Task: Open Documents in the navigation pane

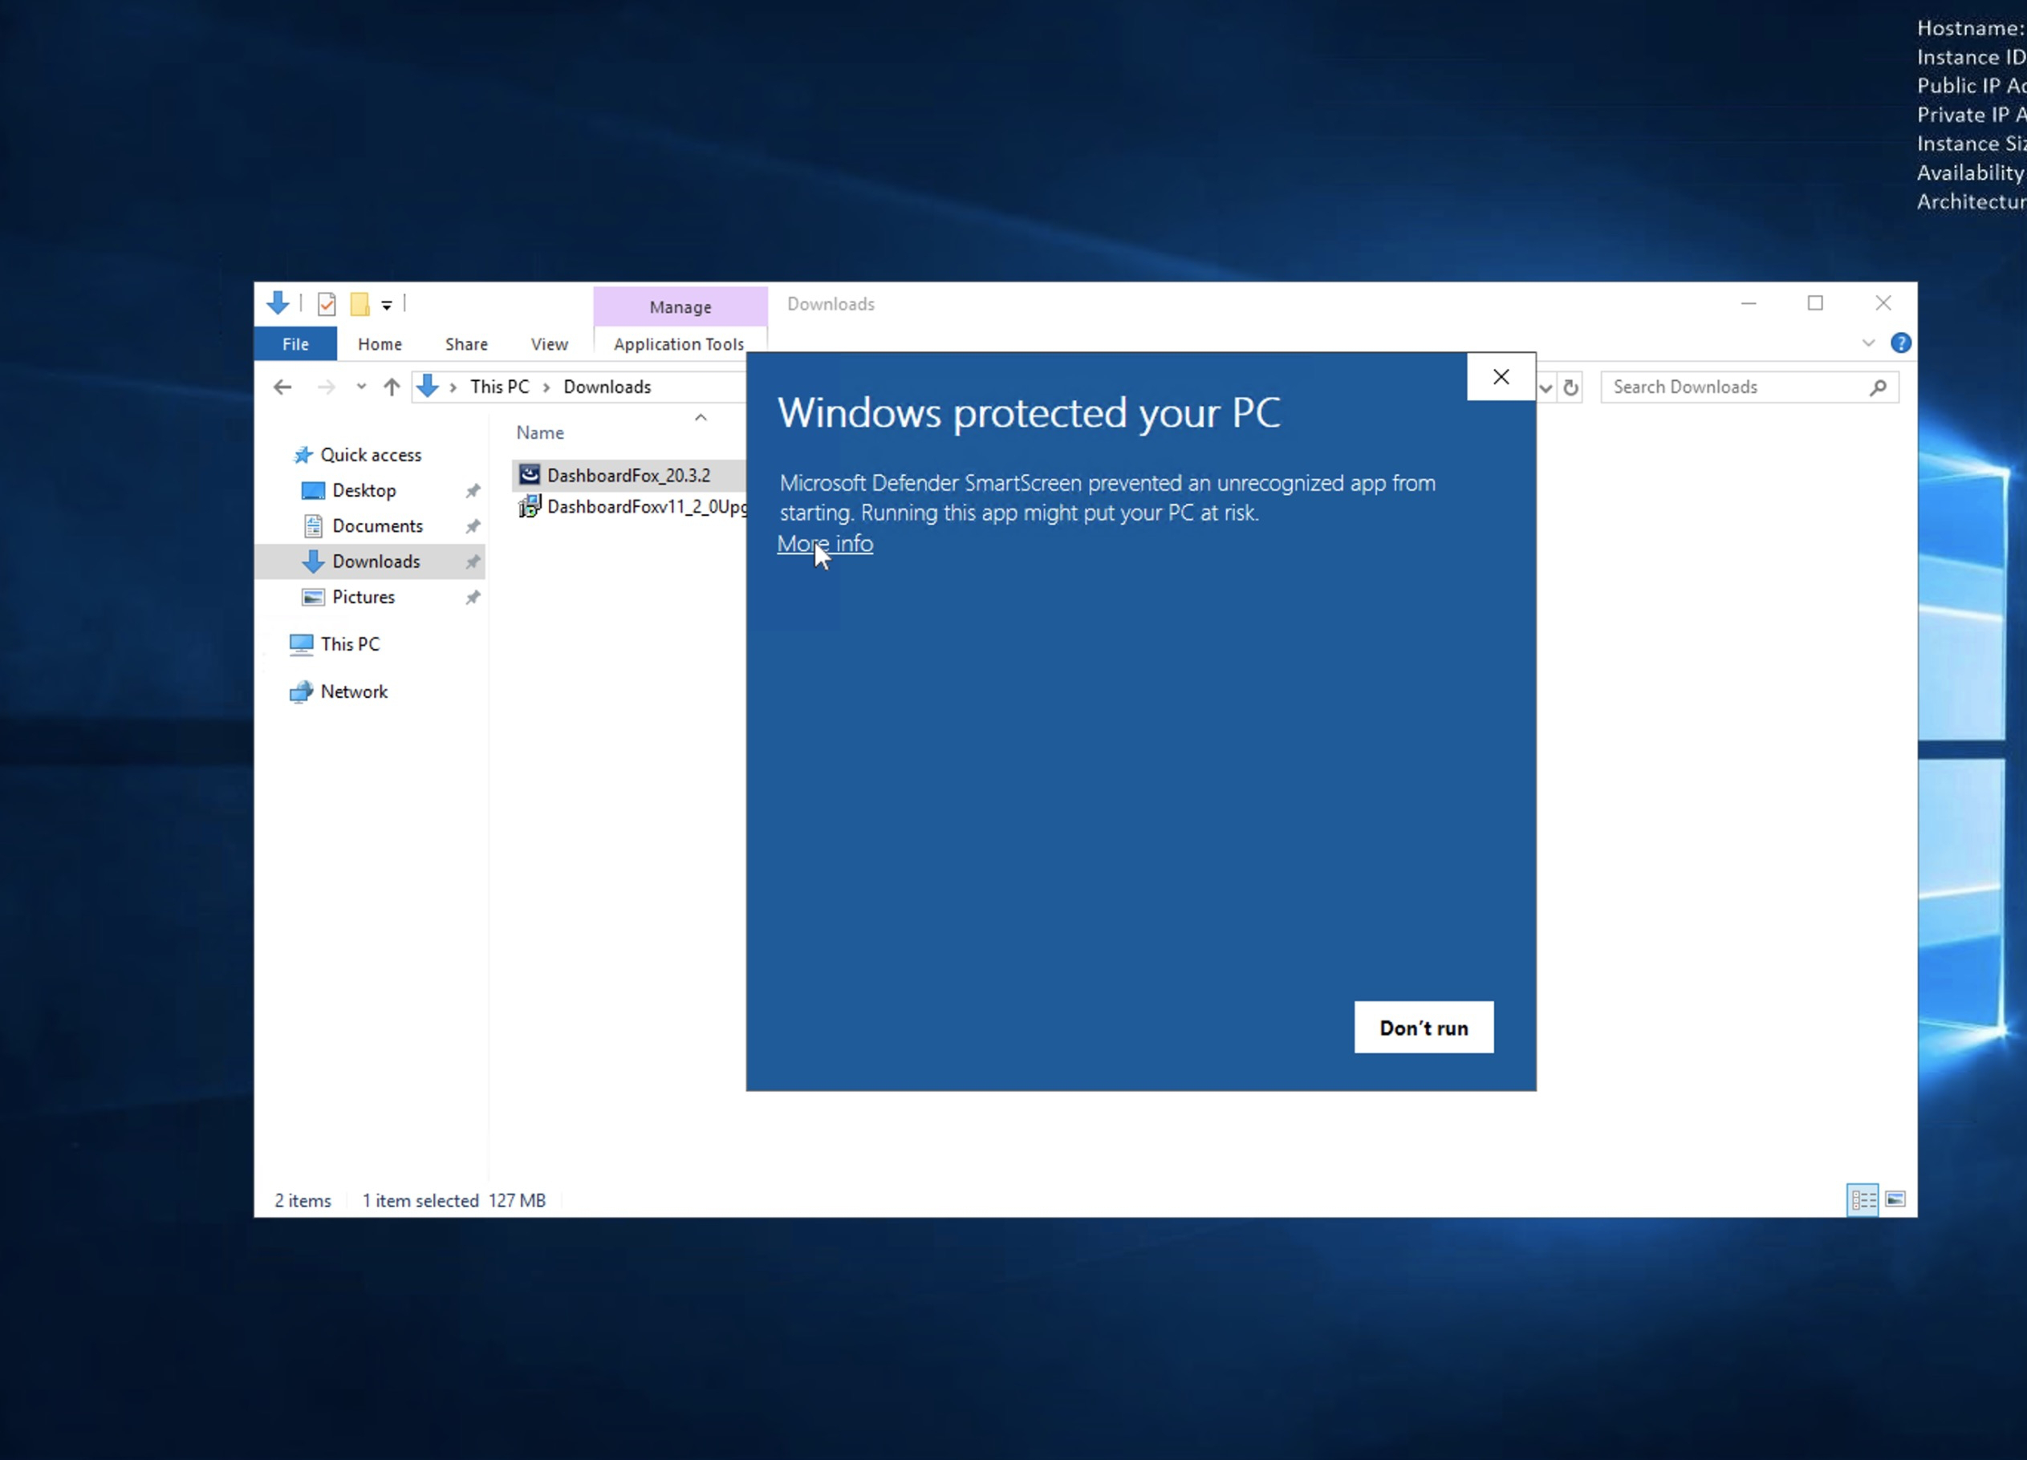Action: coord(377,526)
